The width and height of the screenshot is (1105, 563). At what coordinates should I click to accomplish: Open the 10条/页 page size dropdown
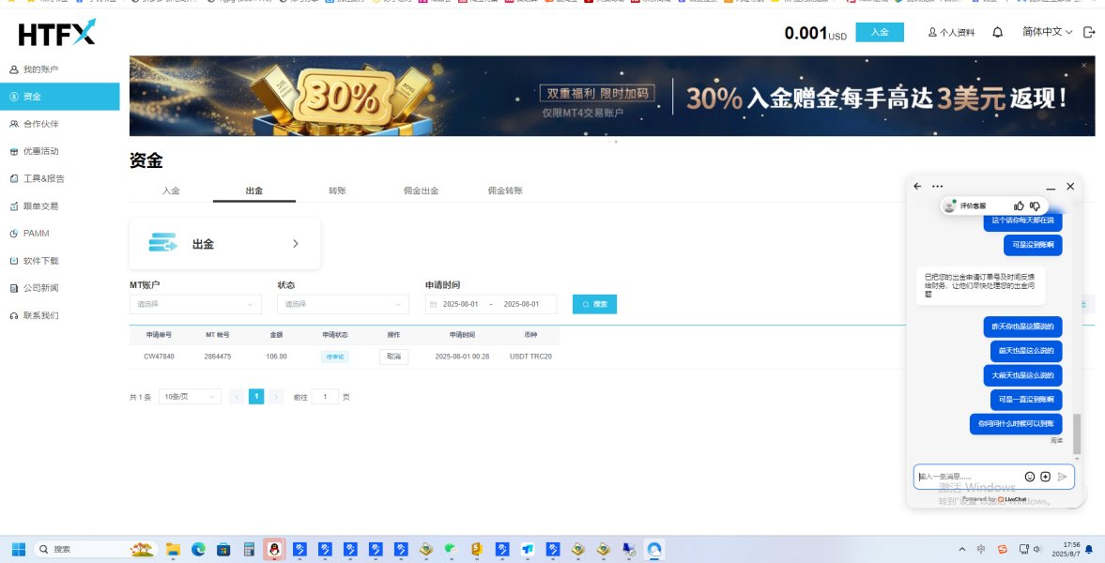point(190,397)
